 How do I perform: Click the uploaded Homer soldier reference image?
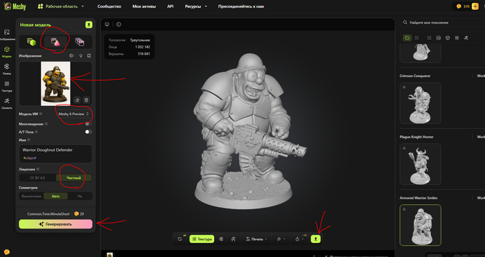click(55, 84)
